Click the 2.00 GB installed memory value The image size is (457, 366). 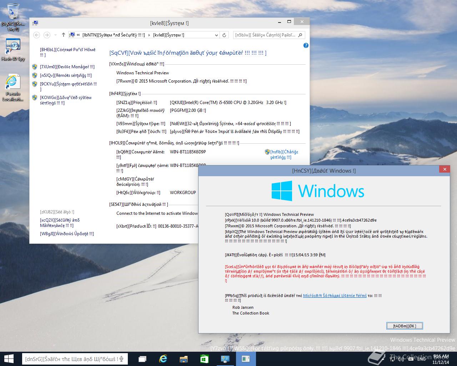point(188,110)
